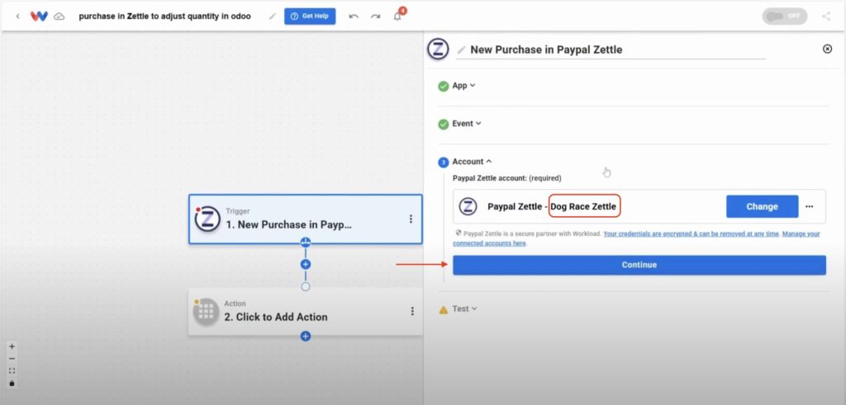
Task: Redo the last change
Action: coord(375,16)
